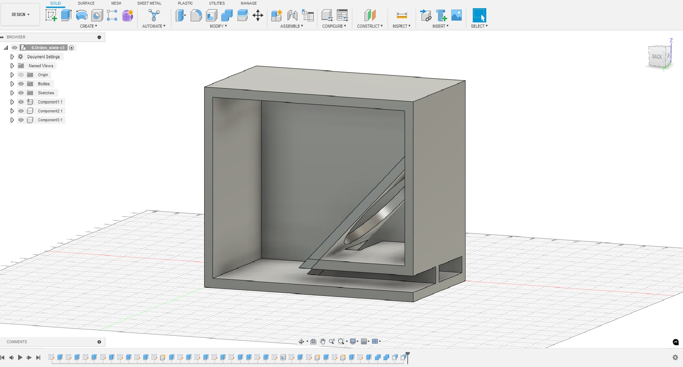Image resolution: width=683 pixels, height=367 pixels.
Task: Click the BACK face of ViewCube
Action: coord(657,57)
